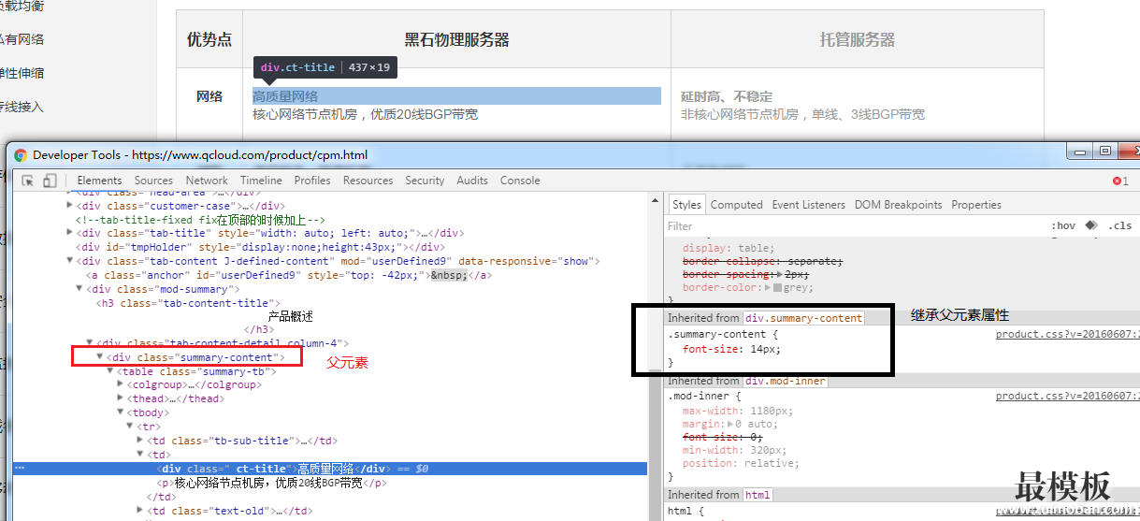The height and width of the screenshot is (521, 1140).
Task: Open the Audits tab
Action: click(x=472, y=181)
